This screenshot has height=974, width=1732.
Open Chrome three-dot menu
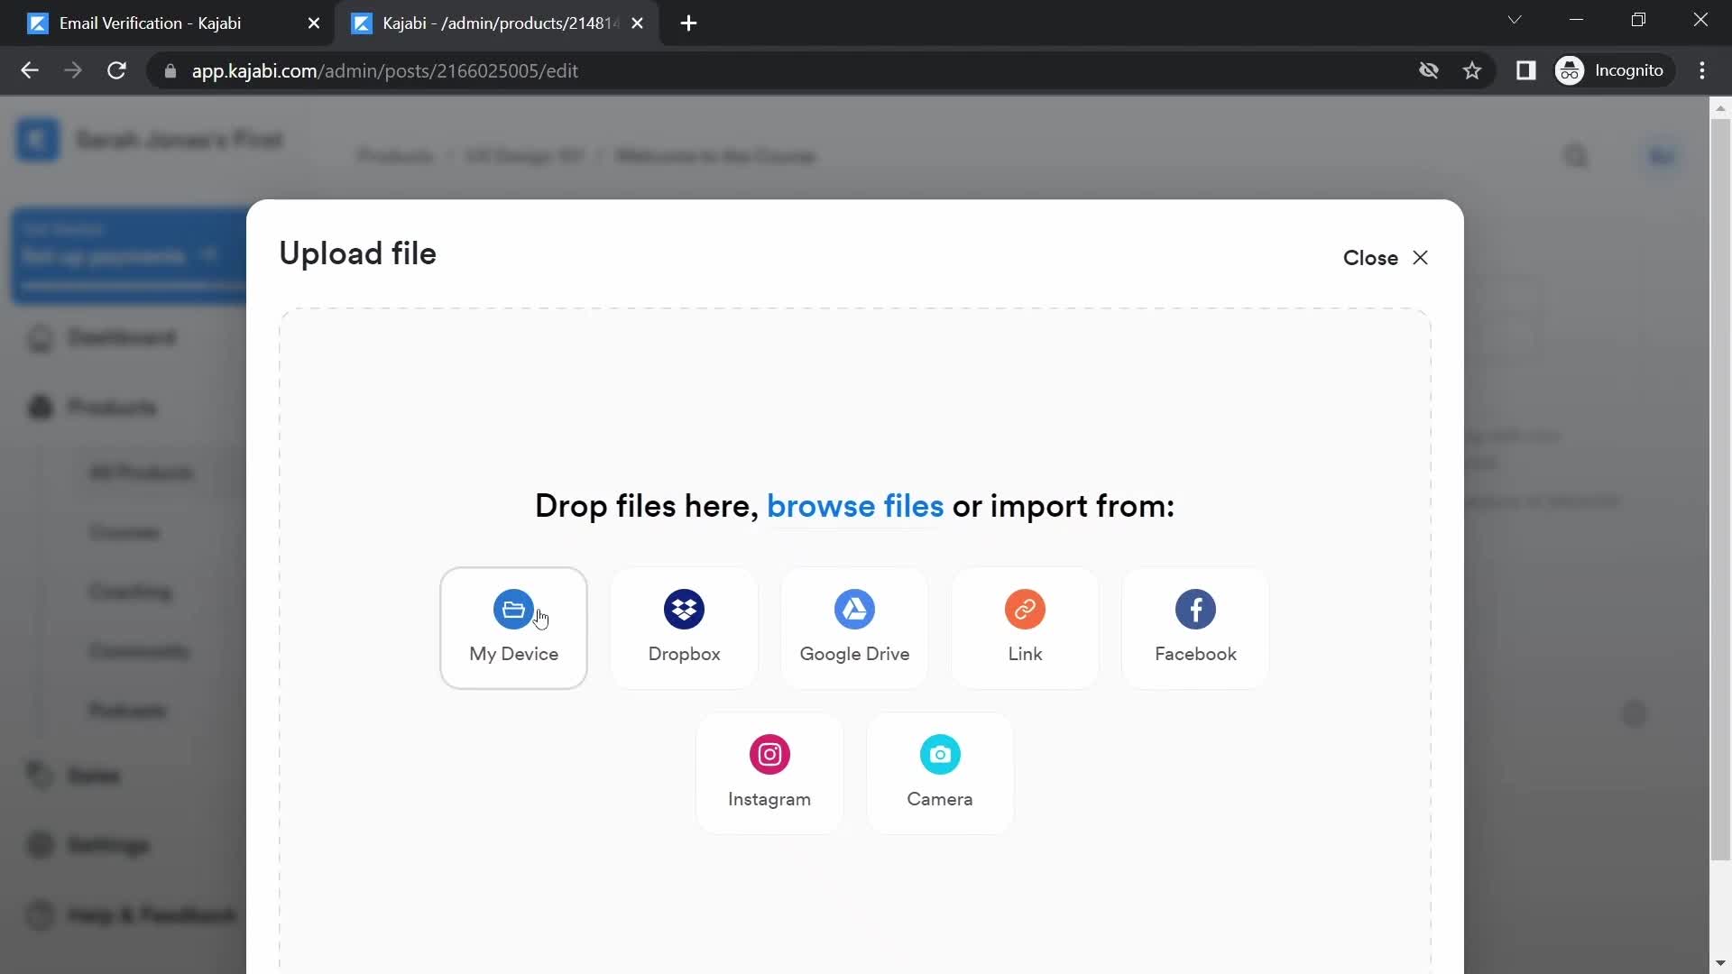(1702, 70)
